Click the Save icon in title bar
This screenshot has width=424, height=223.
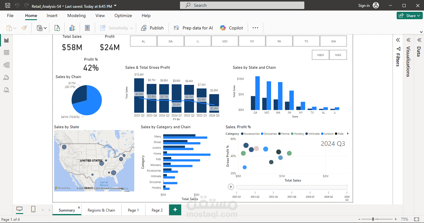click(8, 6)
